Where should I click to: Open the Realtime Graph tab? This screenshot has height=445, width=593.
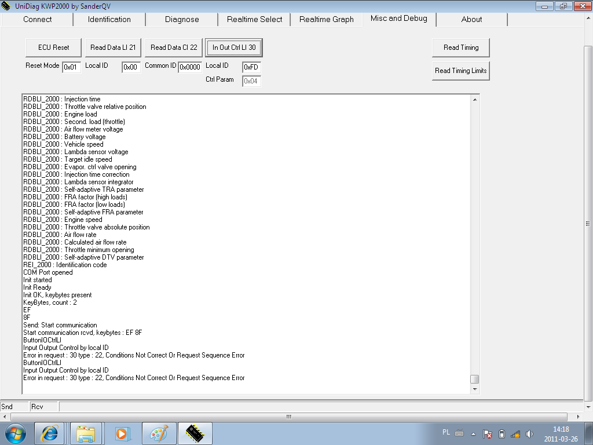click(x=327, y=19)
